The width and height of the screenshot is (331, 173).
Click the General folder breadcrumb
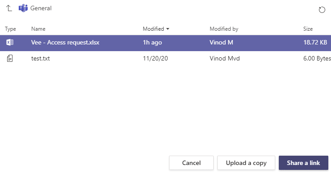41,8
